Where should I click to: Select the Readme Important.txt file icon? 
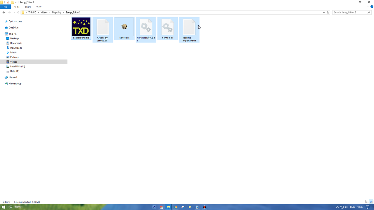[189, 27]
